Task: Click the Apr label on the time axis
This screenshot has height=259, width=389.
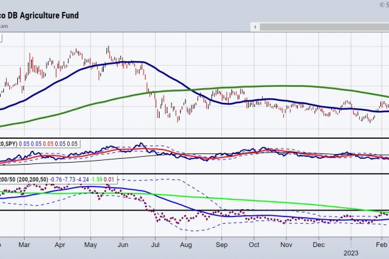Action: pyautogui.click(x=60, y=245)
